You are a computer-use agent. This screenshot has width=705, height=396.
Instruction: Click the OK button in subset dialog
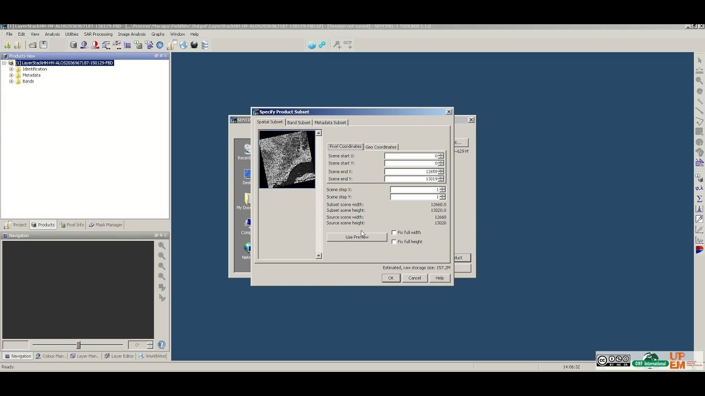(391, 278)
